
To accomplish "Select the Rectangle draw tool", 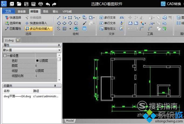I will [70, 18].
